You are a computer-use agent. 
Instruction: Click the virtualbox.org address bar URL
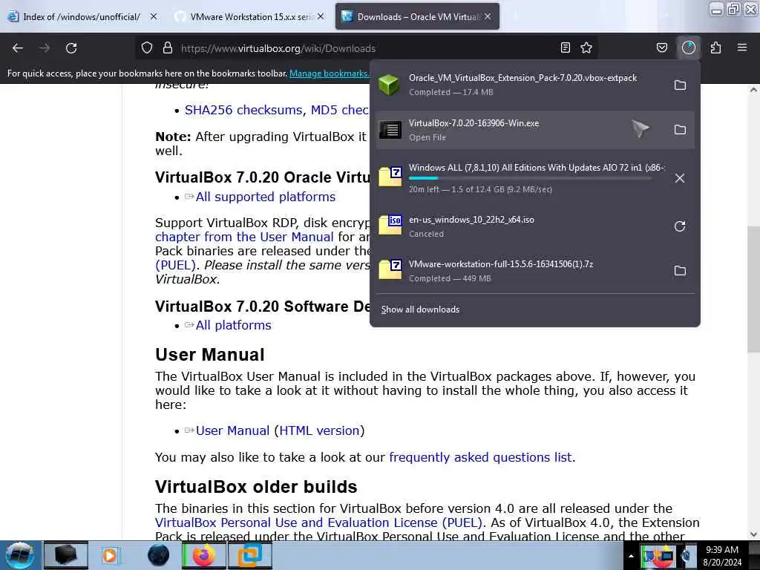278,48
